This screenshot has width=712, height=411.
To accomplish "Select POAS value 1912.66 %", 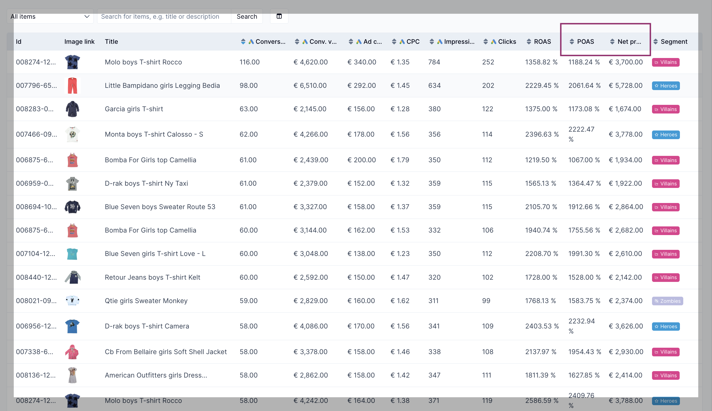I will [x=584, y=207].
